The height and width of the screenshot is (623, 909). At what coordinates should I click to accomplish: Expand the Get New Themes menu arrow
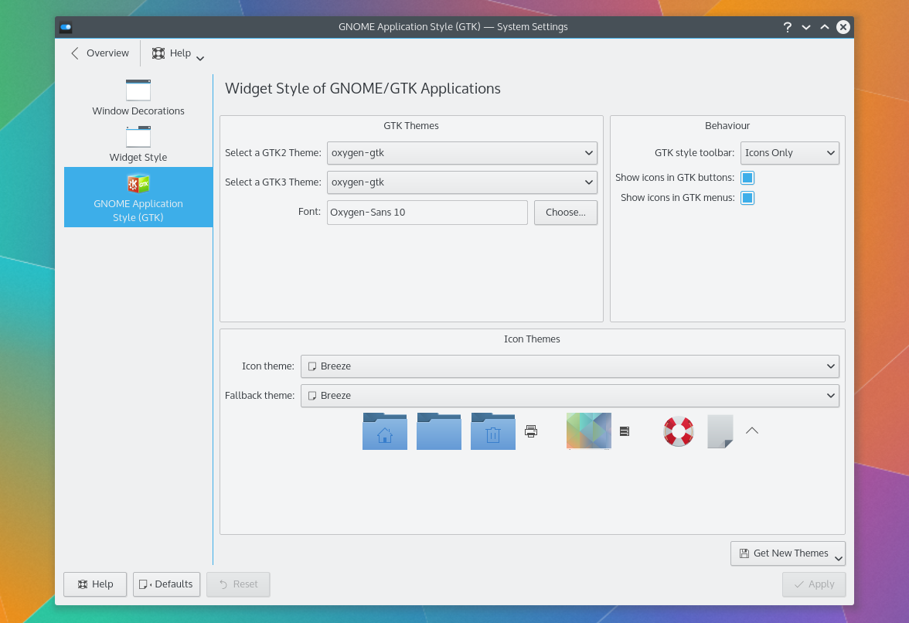pos(838,558)
